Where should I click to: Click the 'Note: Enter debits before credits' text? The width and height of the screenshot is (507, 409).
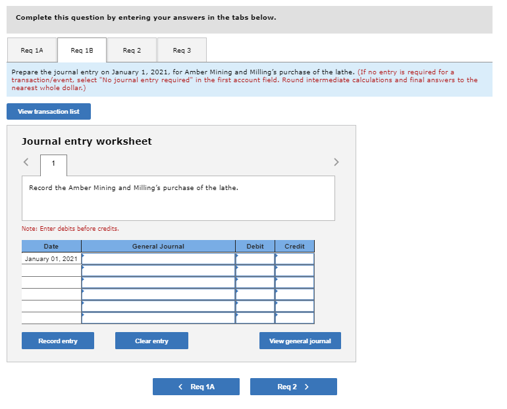(x=70, y=229)
